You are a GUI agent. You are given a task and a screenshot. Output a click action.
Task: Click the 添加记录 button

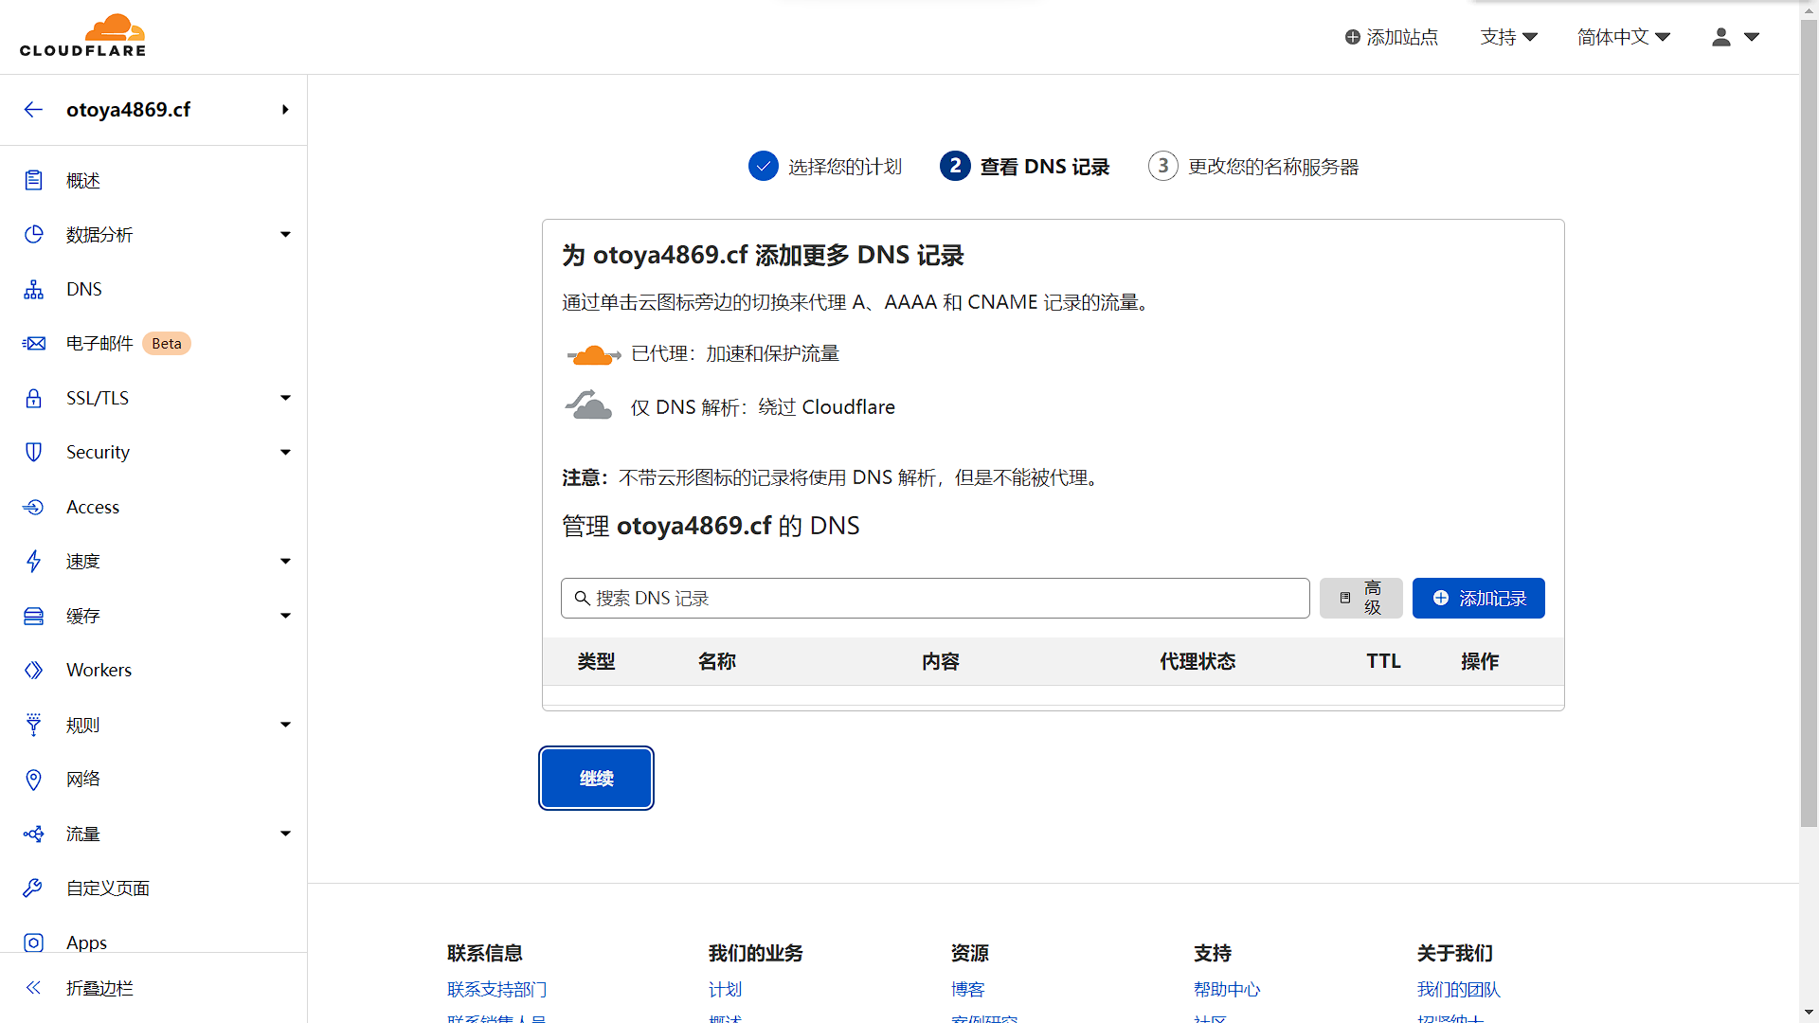coord(1478,599)
